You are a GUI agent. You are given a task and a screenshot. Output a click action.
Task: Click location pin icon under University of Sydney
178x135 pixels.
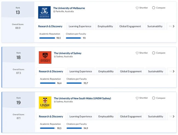[55, 57]
